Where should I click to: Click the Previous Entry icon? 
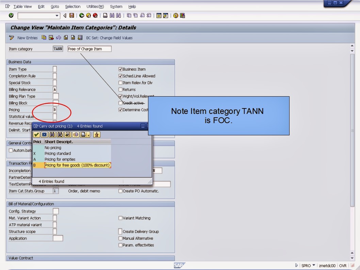tap(66, 38)
